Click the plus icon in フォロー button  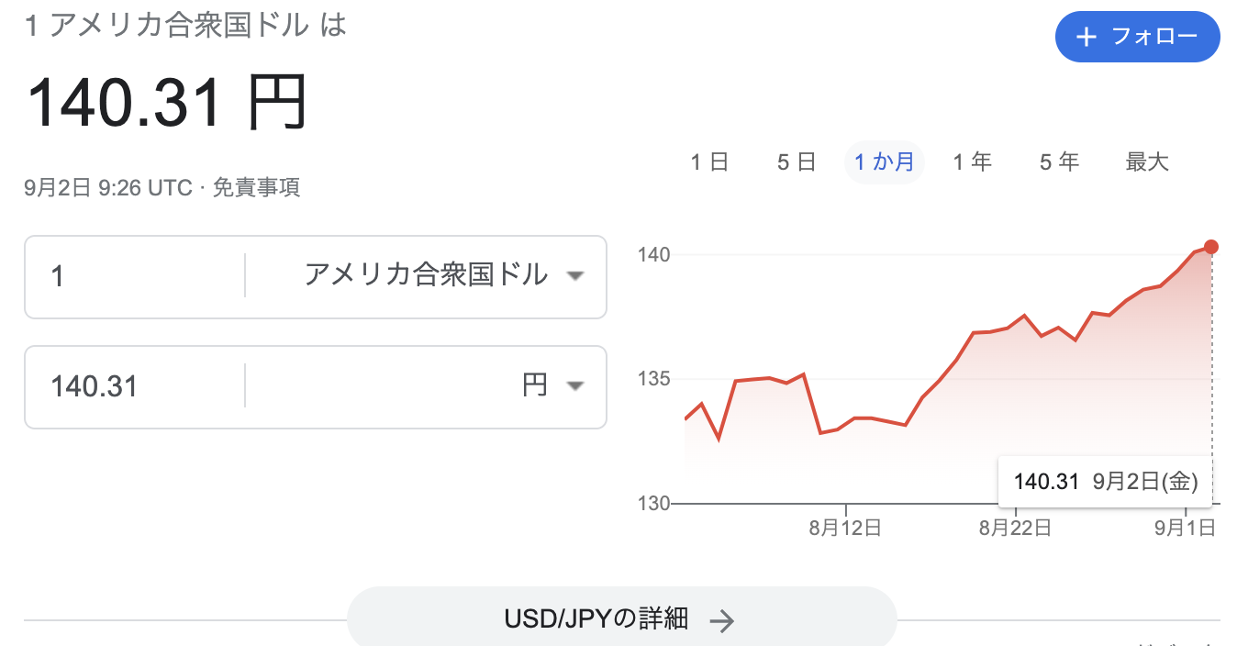pos(1087,37)
